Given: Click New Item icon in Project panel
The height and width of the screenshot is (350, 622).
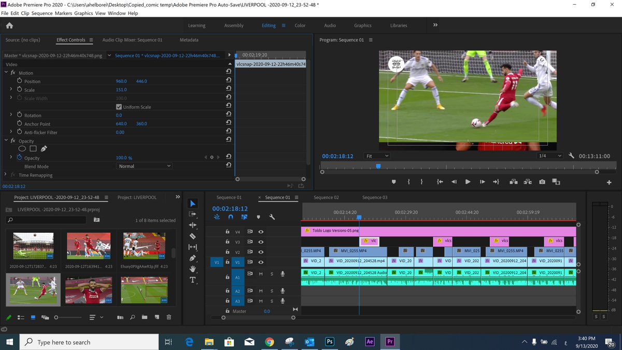Looking at the screenshot, I should pyautogui.click(x=156, y=317).
